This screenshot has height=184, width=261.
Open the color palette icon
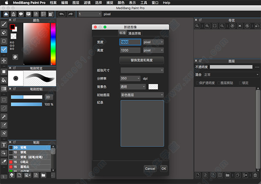pyautogui.click(x=15, y=57)
